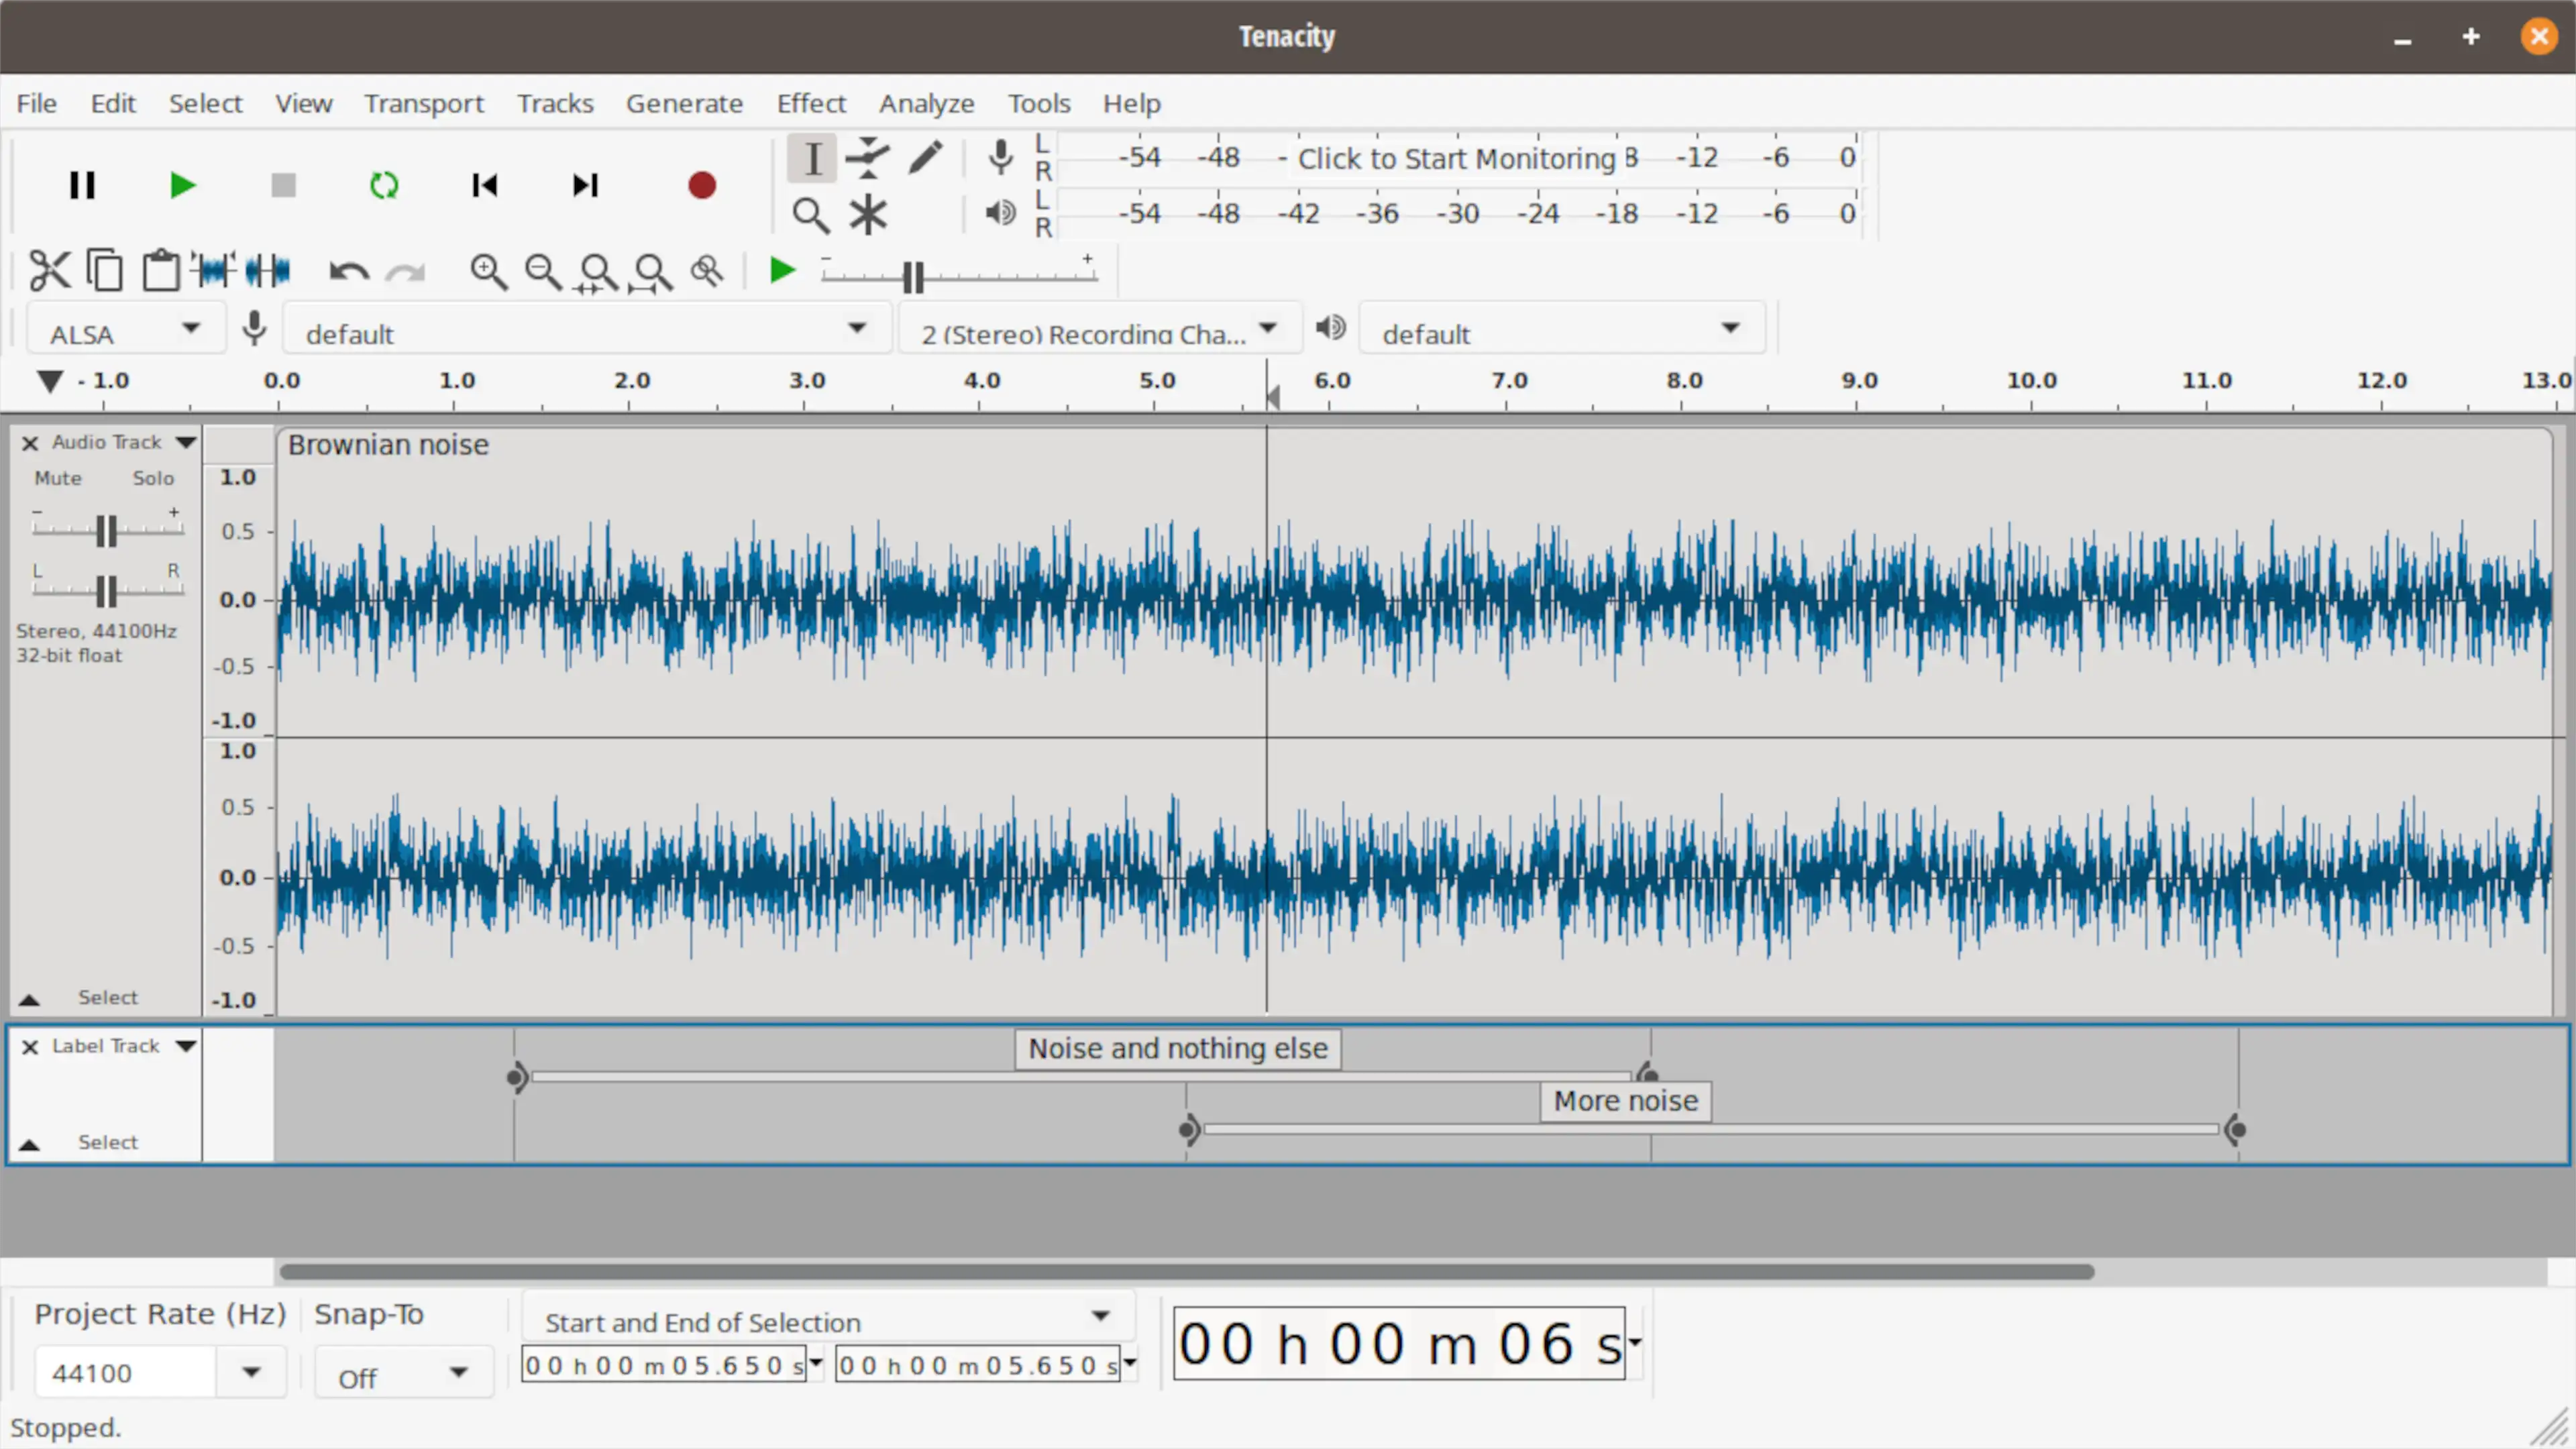Click the Fit project to width icon
2576x1449 pixels.
(x=651, y=272)
